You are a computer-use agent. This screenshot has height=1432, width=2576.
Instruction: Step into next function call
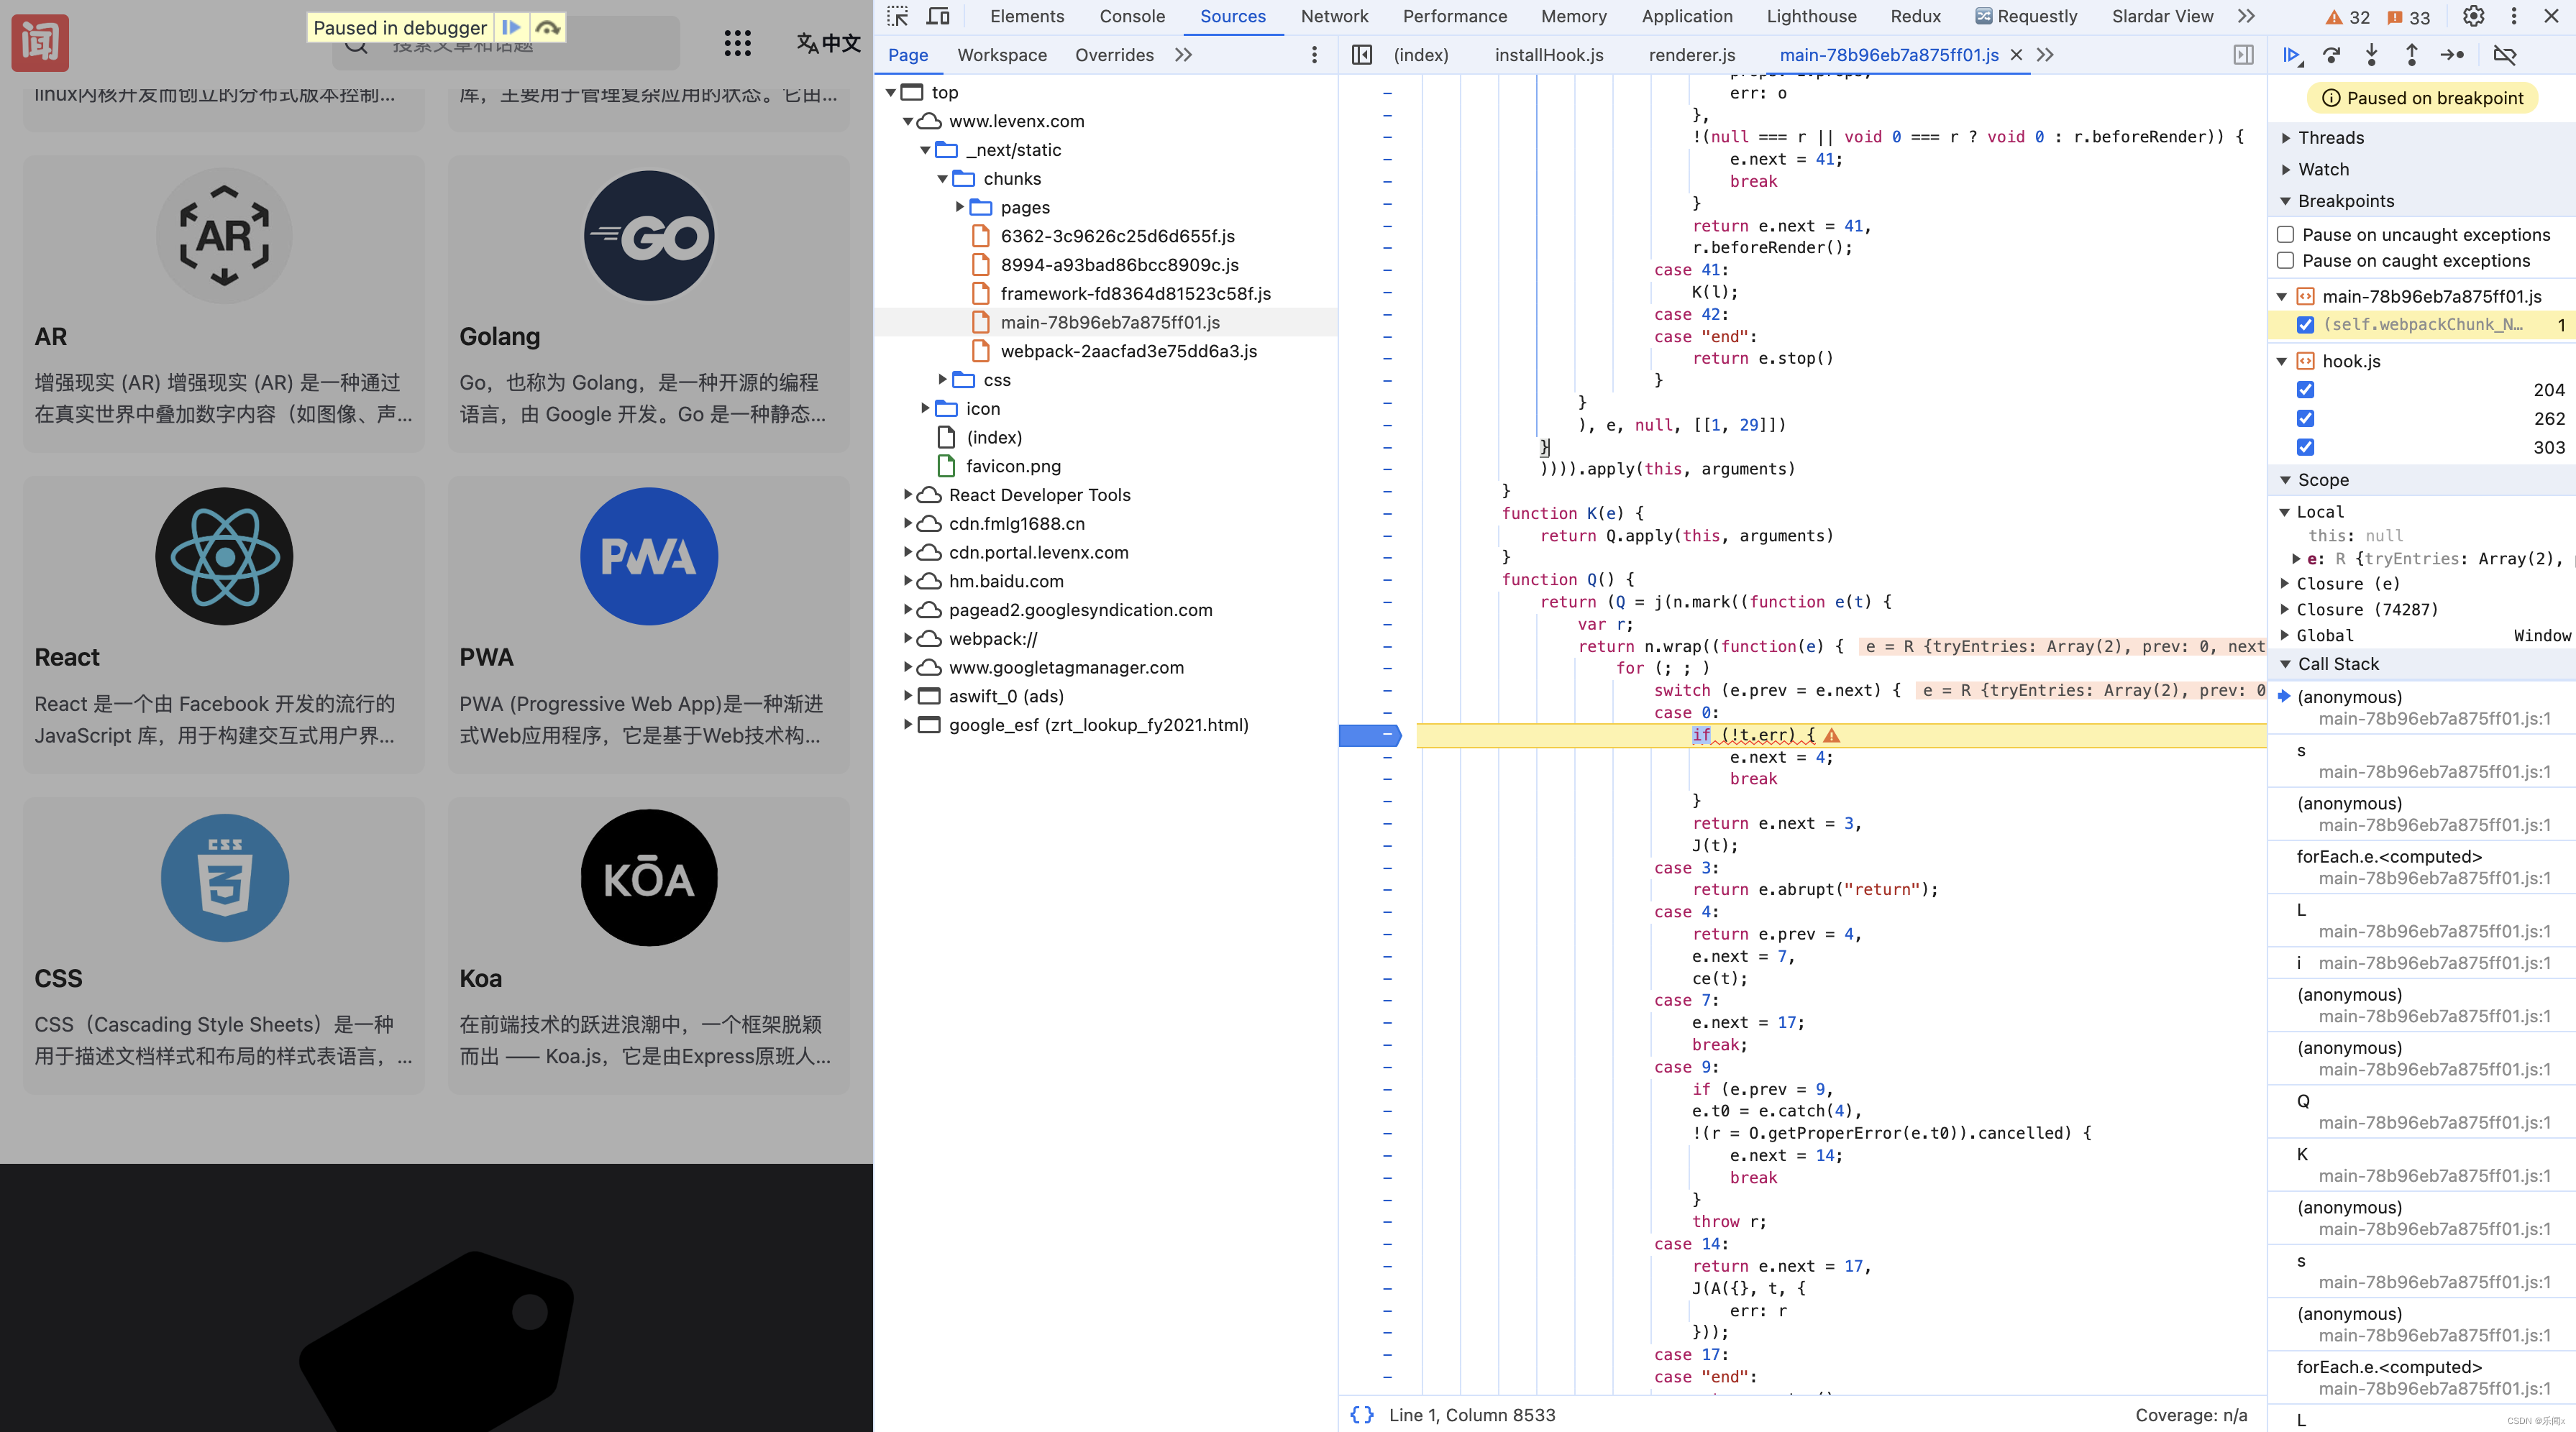(2372, 55)
